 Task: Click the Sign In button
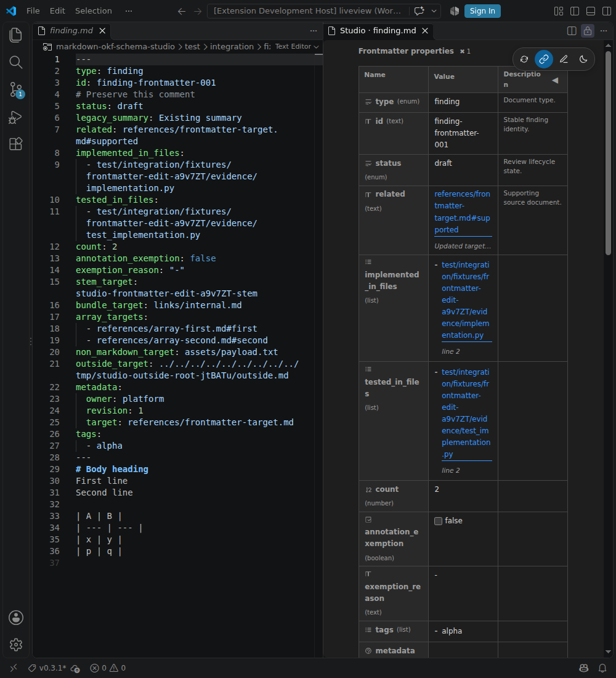[x=482, y=11]
